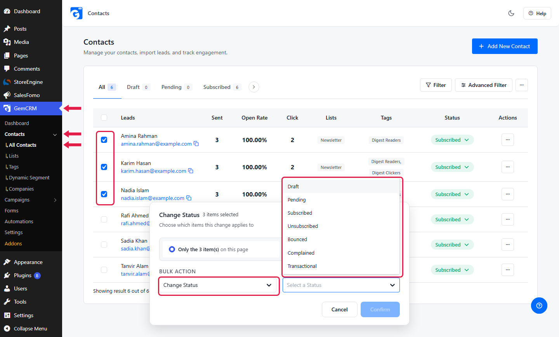Expand the Campaigns submenu in sidebar
Image resolution: width=559 pixels, height=337 pixels.
pyautogui.click(x=55, y=200)
